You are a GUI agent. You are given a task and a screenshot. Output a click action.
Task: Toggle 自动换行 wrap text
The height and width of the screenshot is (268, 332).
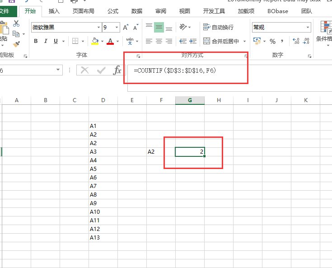point(218,27)
